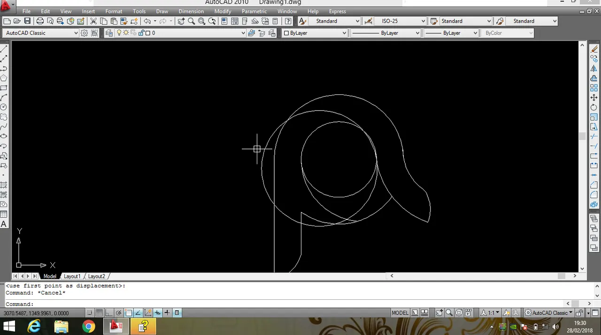601x335 pixels.
Task: Select the Multiline Text tool
Action: click(x=4, y=224)
